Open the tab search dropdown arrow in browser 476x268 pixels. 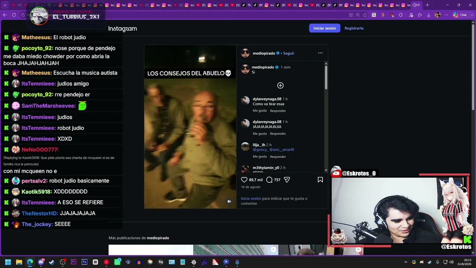[5, 5]
